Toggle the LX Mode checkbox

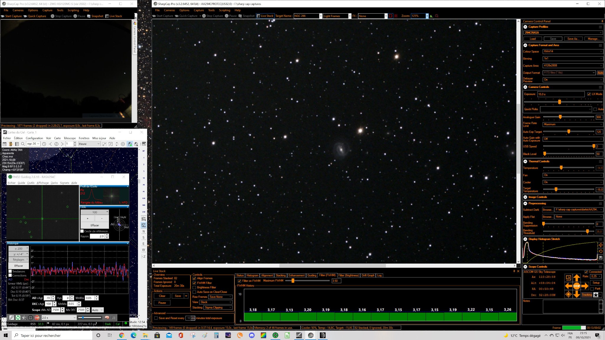pos(589,94)
